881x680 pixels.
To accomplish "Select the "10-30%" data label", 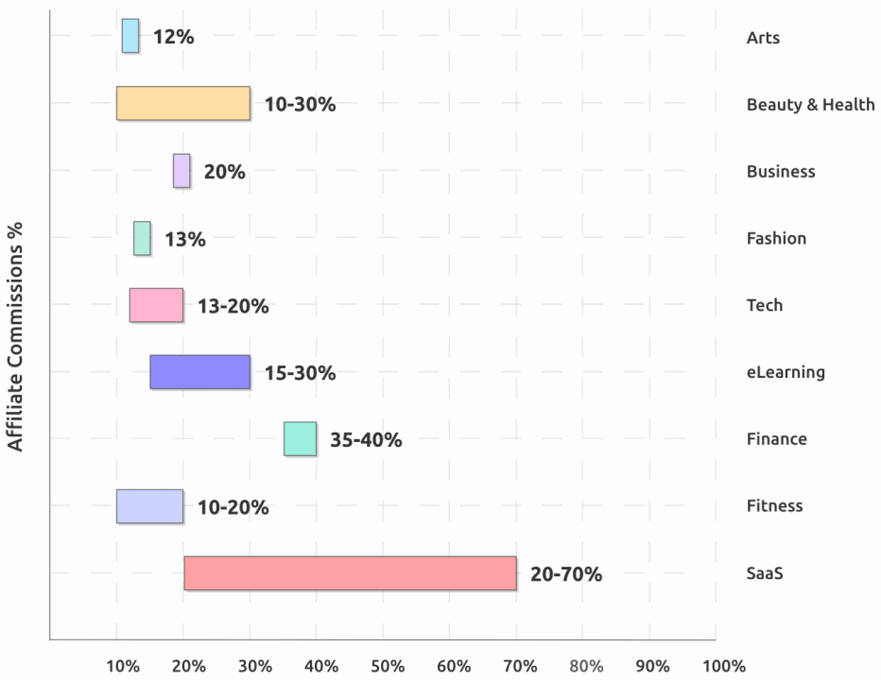I will (300, 105).
